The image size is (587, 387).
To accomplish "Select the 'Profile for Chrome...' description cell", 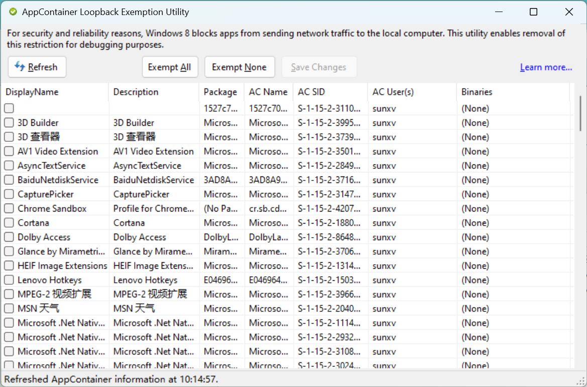I will 154,209.
